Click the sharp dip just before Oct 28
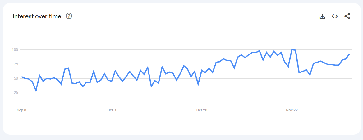 pyautogui.click(x=198, y=84)
